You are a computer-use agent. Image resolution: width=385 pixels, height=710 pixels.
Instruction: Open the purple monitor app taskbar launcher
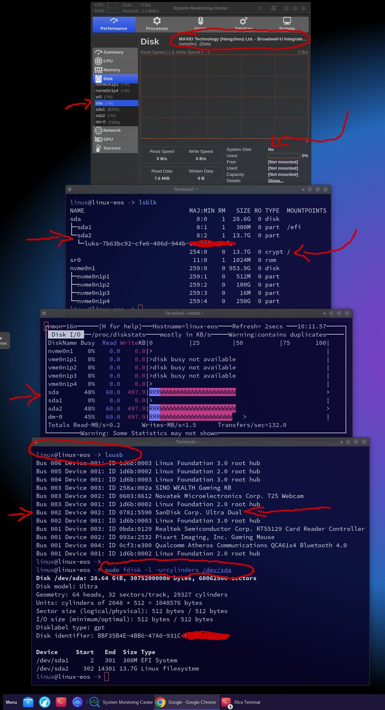point(78,702)
